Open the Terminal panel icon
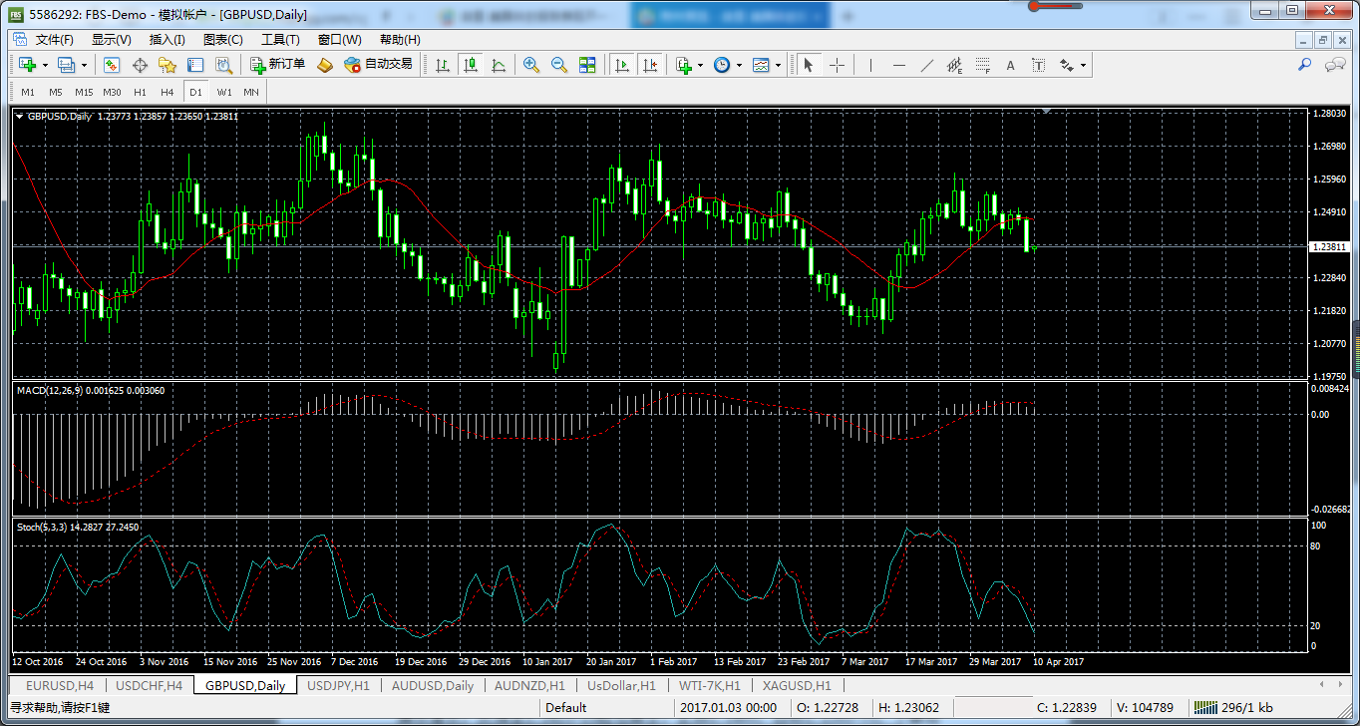1360x726 pixels. 195,65
